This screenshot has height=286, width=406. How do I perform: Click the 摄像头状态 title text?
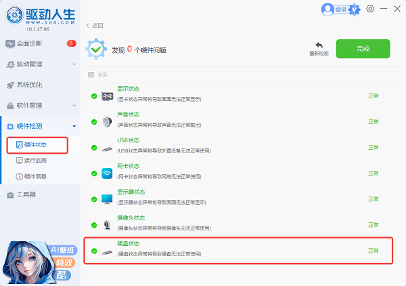click(131, 218)
